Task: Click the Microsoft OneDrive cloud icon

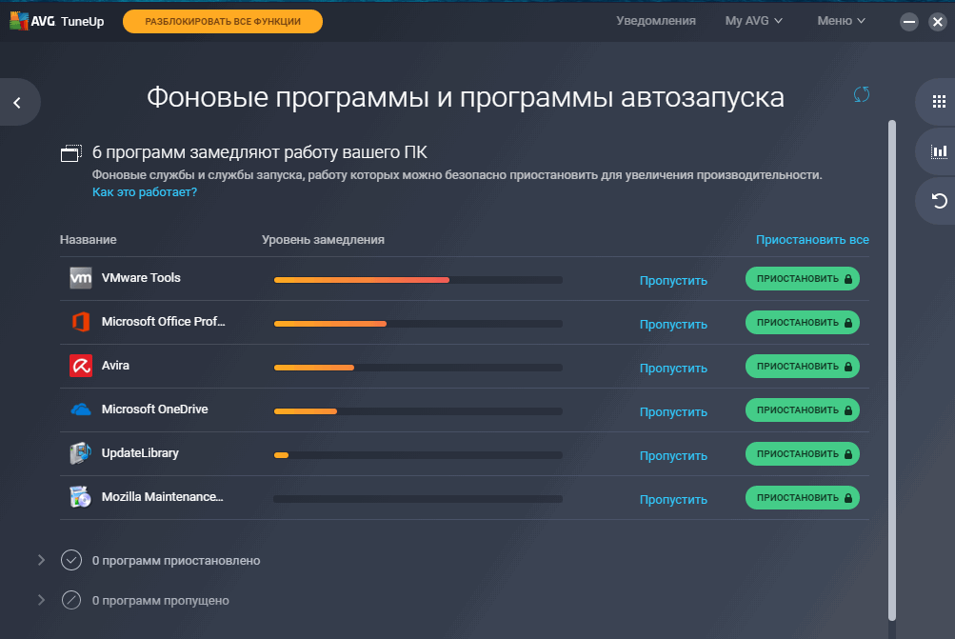Action: [80, 409]
